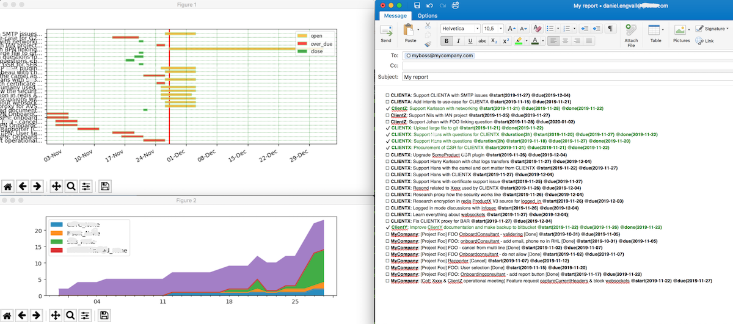The width and height of the screenshot is (733, 324).
Task: Reset view with Home icon in Figure 2
Action: [x=9, y=315]
